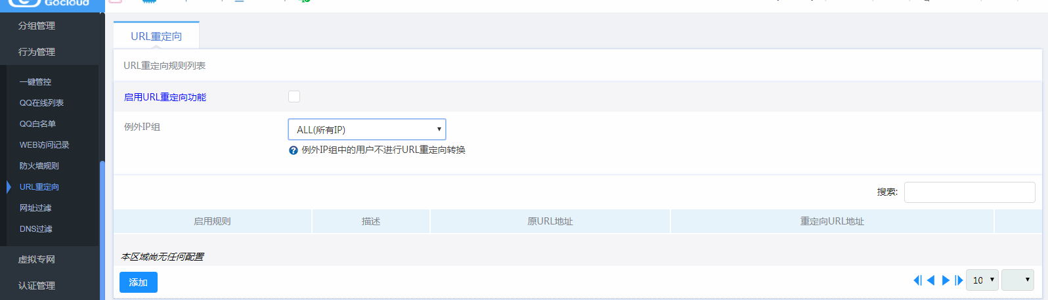Image resolution: width=1048 pixels, height=300 pixels.
Task: Click the 例外IP组中的用户不进行URL重定向转换 hint
Action: click(383, 150)
